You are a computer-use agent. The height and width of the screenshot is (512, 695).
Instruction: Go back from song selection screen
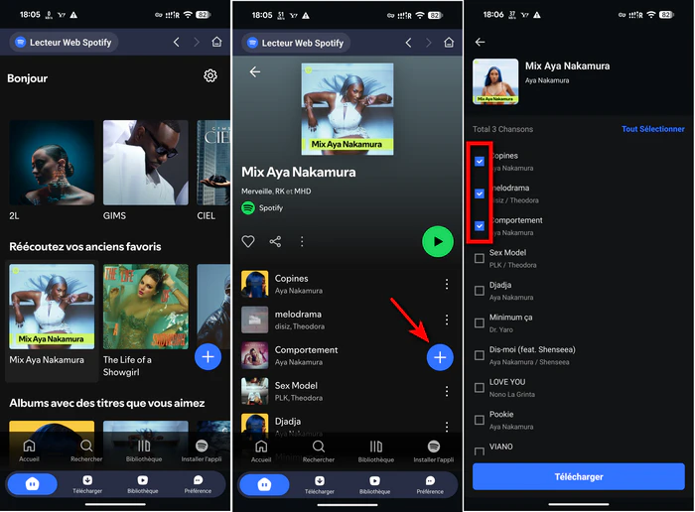click(x=480, y=42)
